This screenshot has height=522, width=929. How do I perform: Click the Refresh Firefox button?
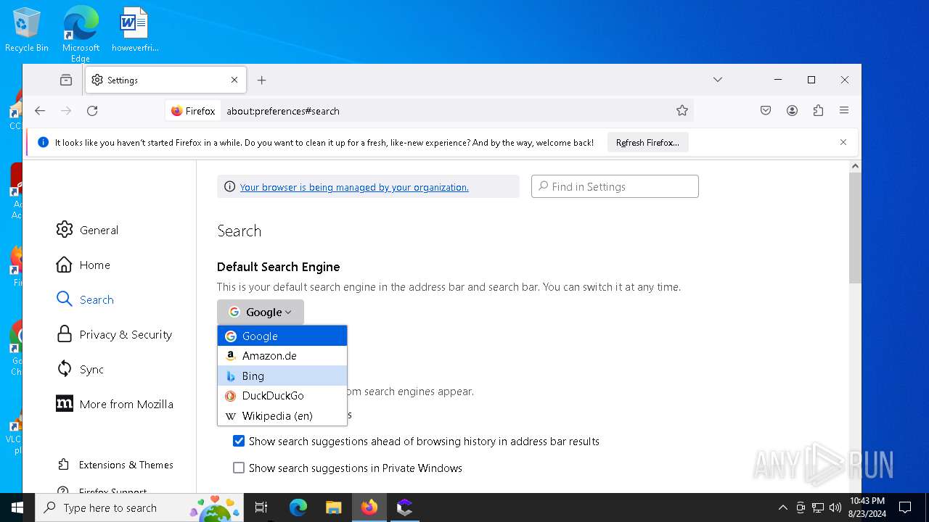pos(647,143)
